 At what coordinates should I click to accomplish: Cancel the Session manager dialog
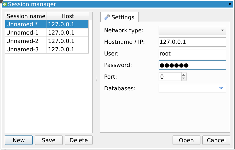(x=216, y=140)
